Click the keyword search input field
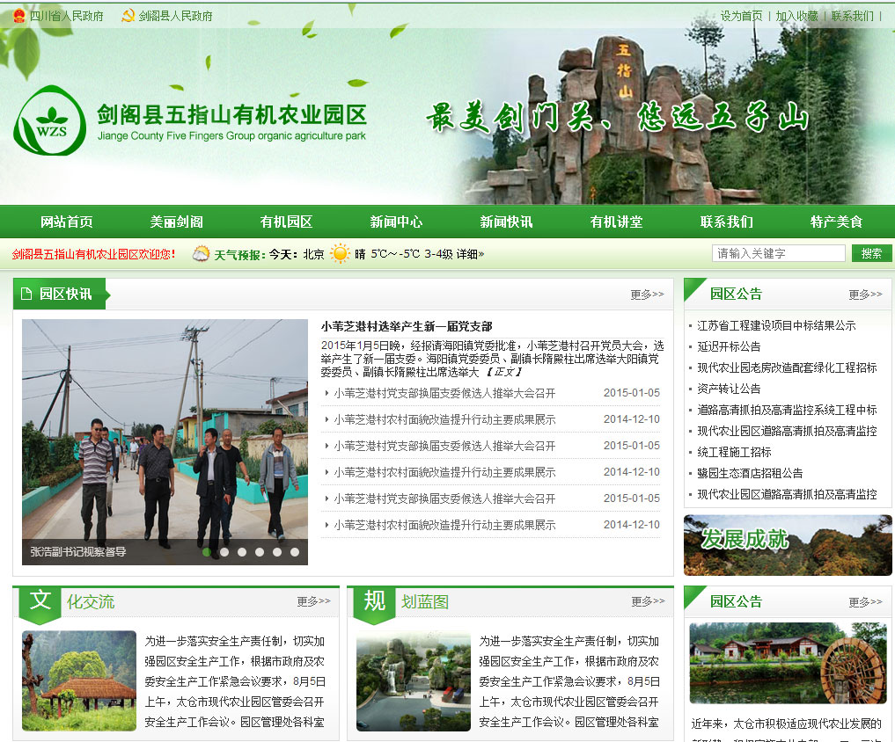895x742 pixels. point(779,253)
